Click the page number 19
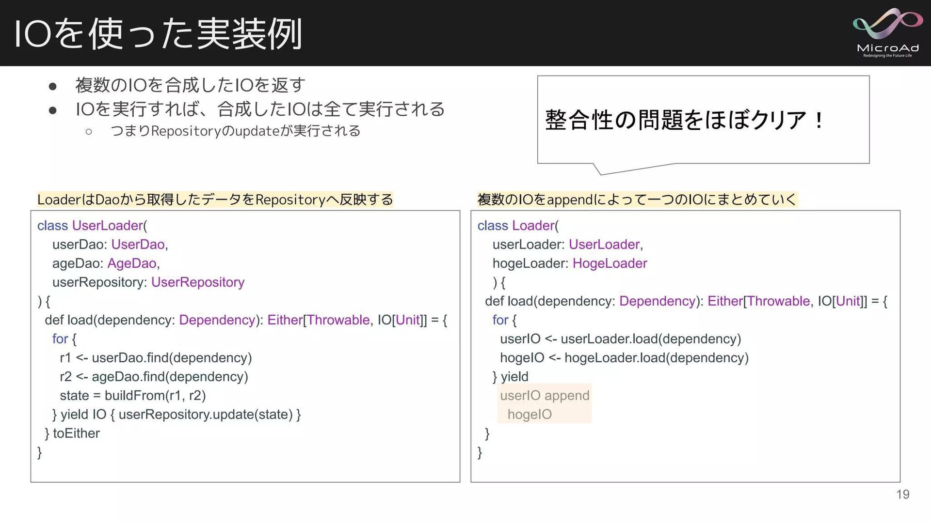Viewport: 931px width, 523px height. 902,494
